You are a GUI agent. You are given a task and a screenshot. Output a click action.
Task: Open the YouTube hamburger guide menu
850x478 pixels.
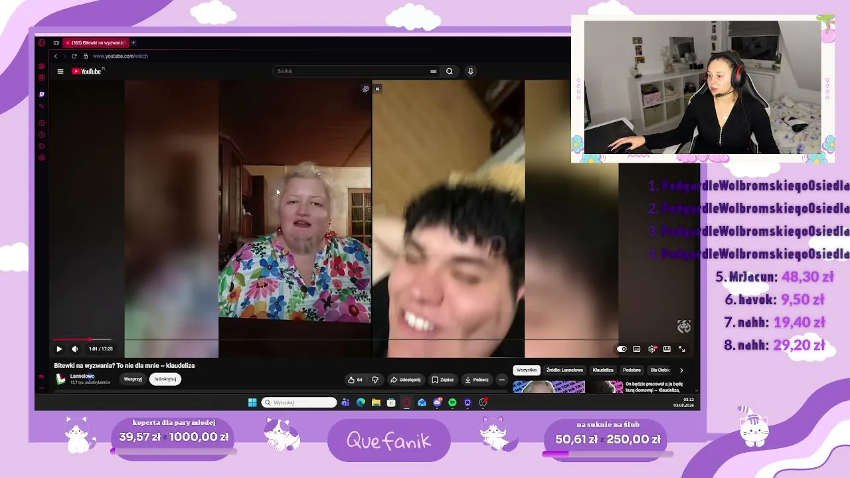[x=60, y=71]
